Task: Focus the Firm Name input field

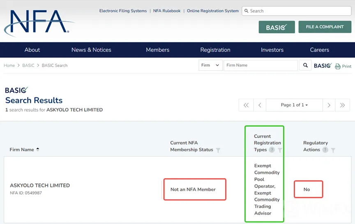Action: [261, 65]
